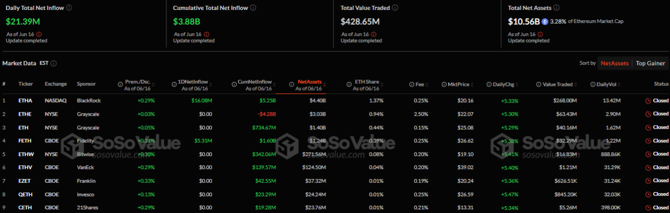Switch sorting to Top Gainer

650,63
